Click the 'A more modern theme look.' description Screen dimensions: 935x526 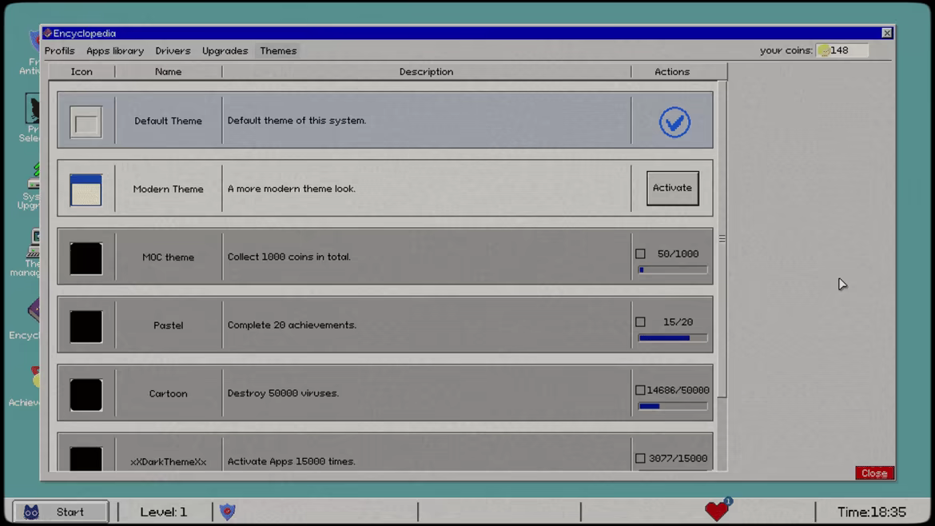coord(292,189)
